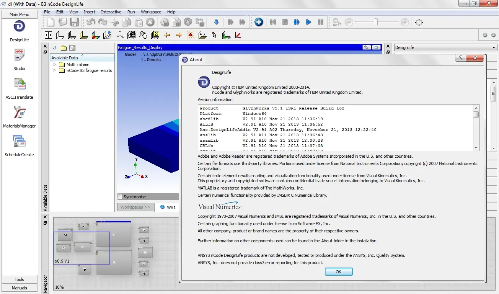The image size is (499, 294).
Task: Open the Insert menu
Action: coord(90,12)
